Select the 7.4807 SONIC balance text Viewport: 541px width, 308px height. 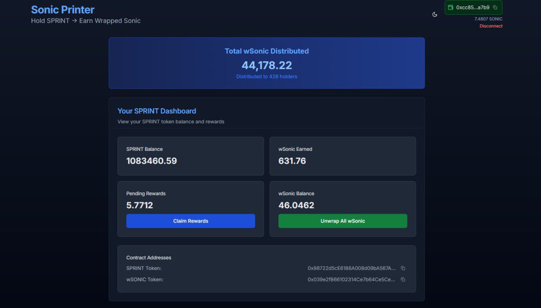tap(488, 19)
